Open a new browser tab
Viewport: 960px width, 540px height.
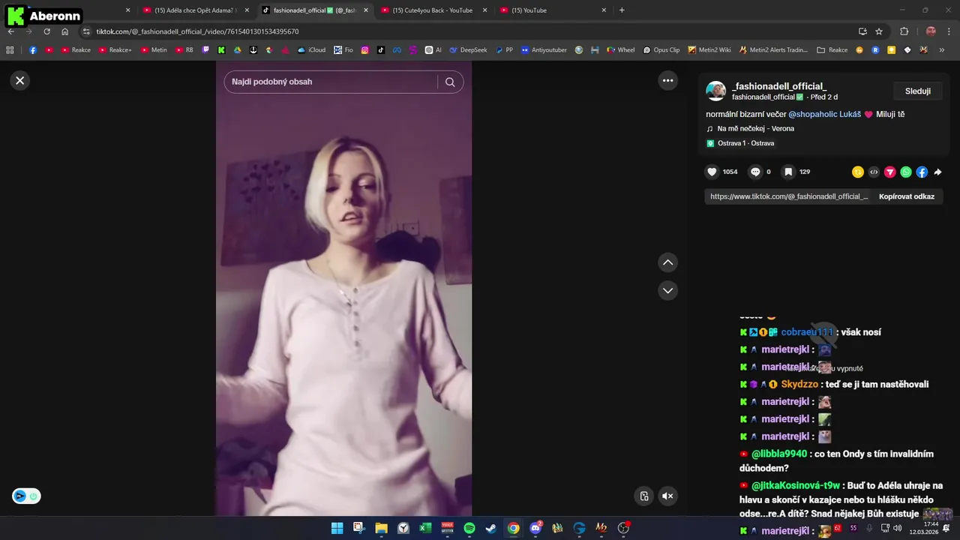pyautogui.click(x=622, y=10)
